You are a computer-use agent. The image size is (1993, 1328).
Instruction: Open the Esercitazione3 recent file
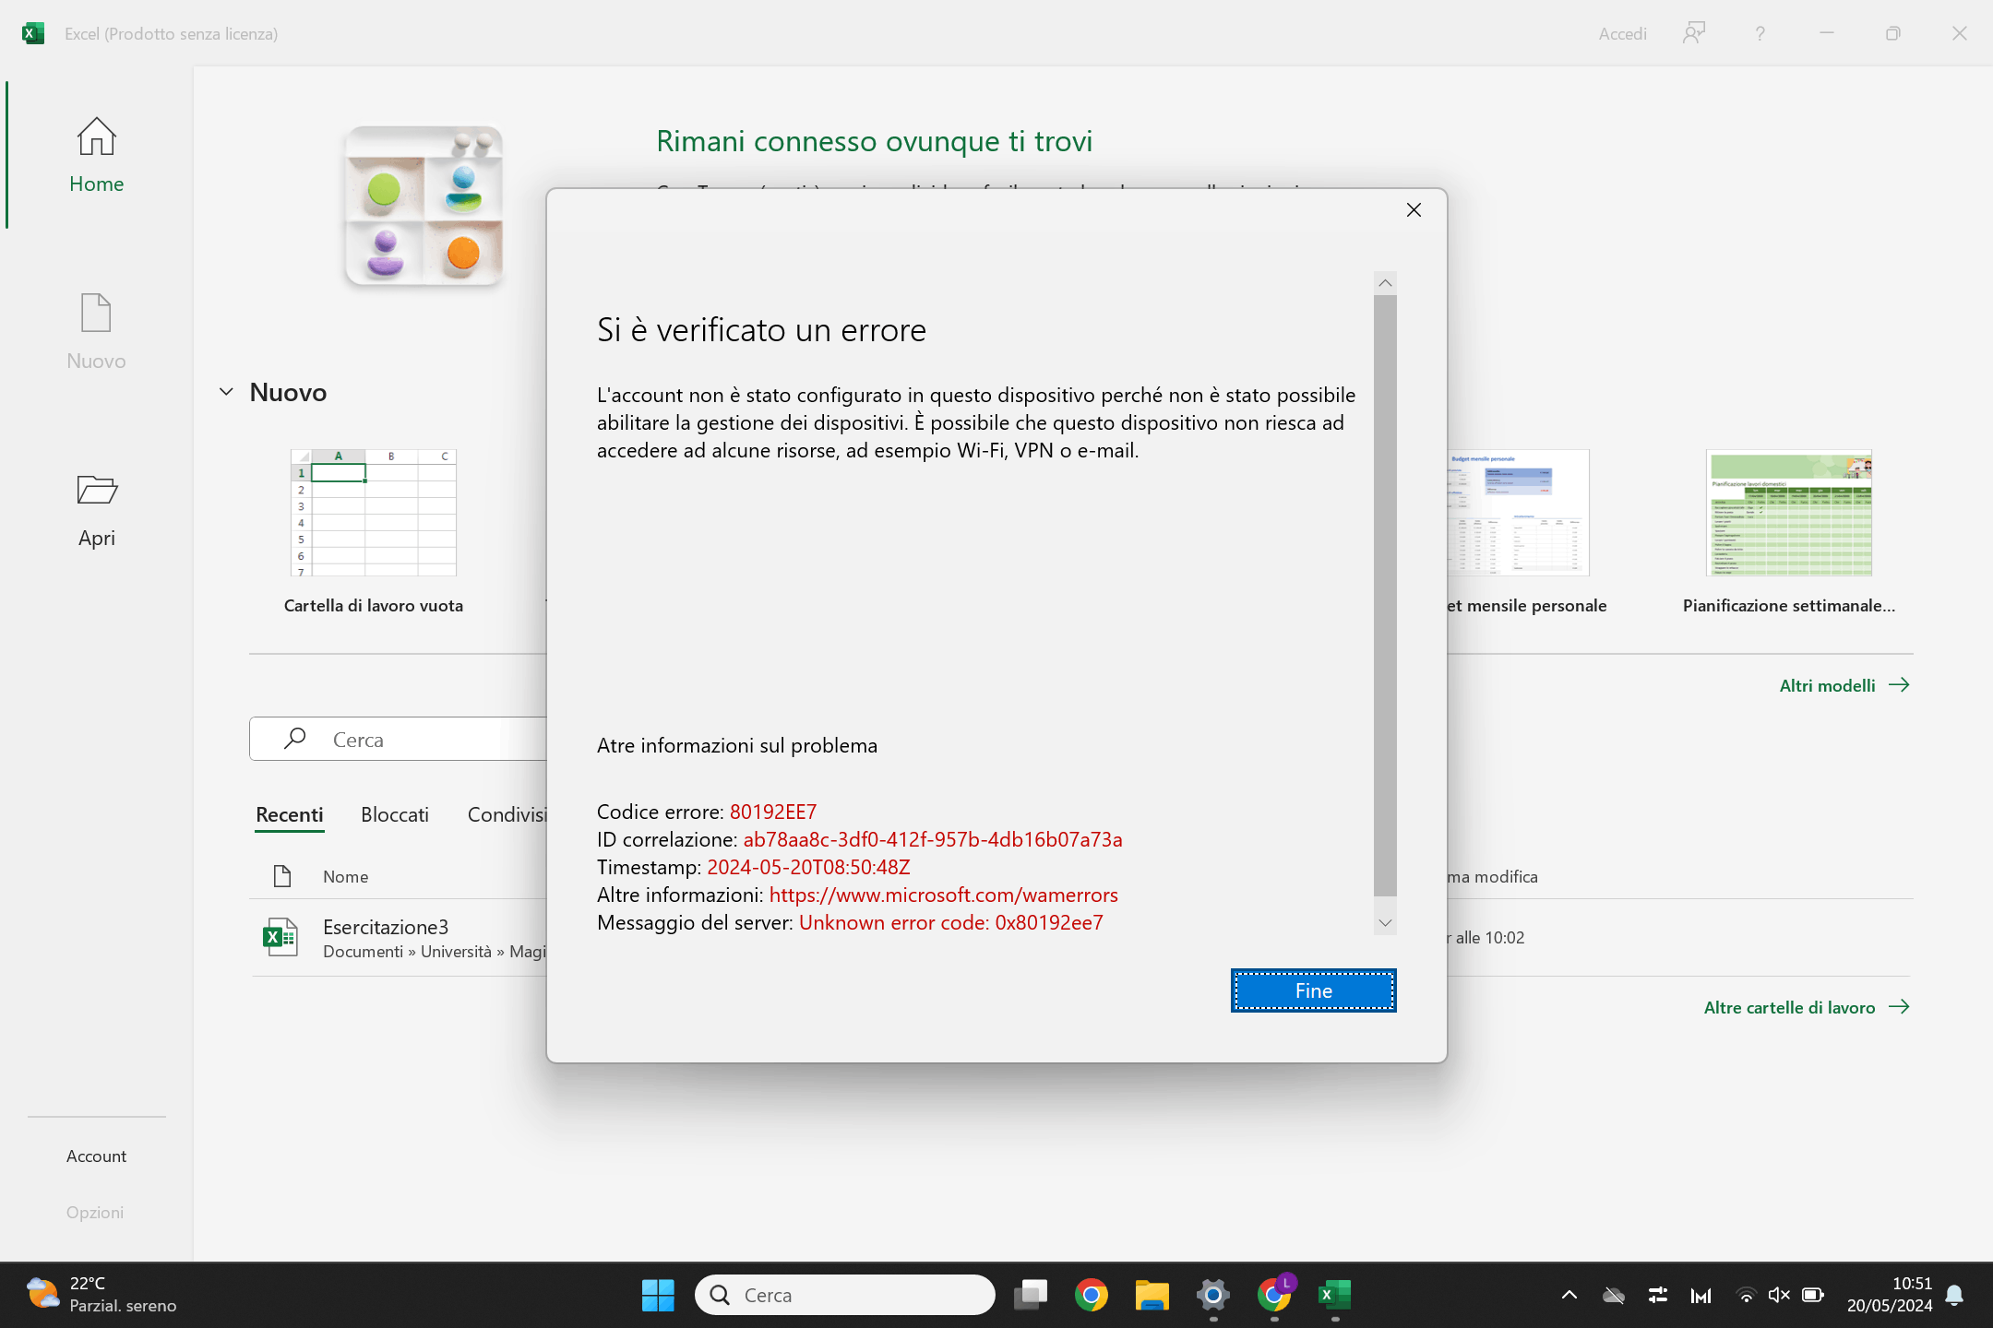[x=400, y=937]
